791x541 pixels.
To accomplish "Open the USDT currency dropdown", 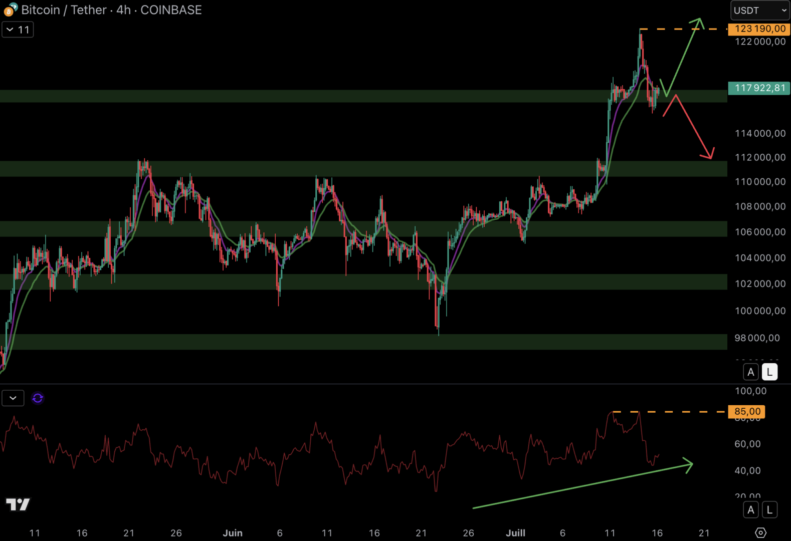I will click(760, 11).
